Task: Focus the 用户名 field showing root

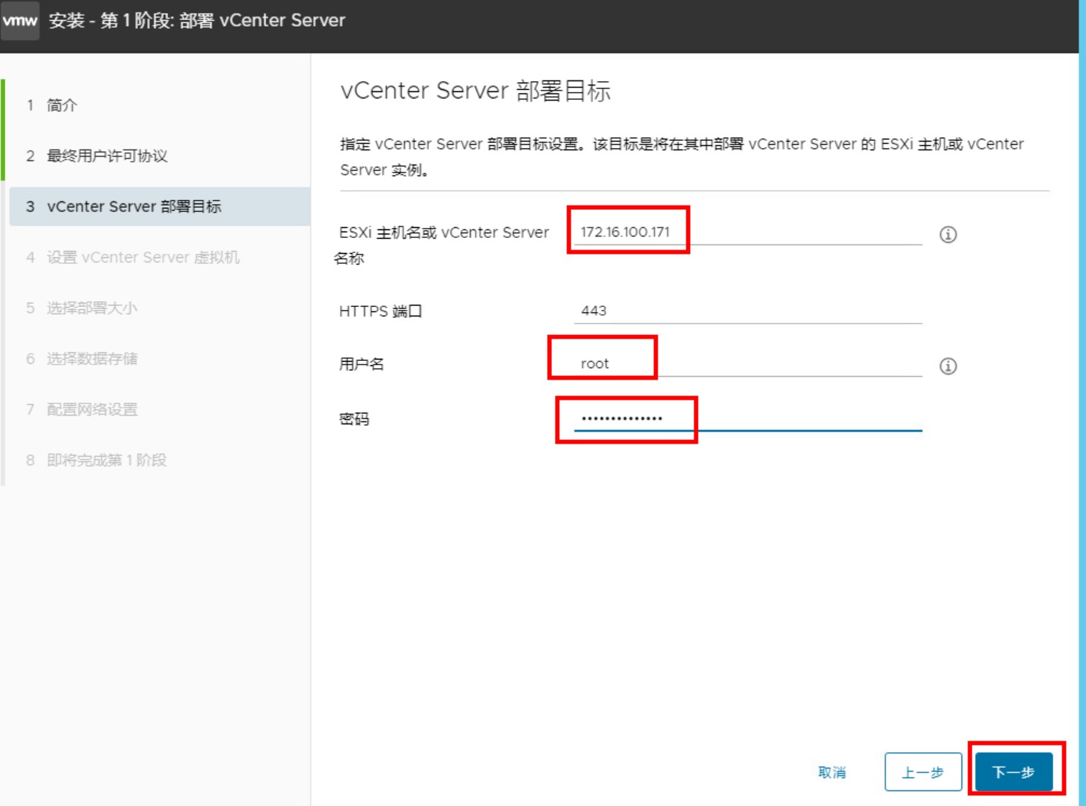Action: point(747,364)
